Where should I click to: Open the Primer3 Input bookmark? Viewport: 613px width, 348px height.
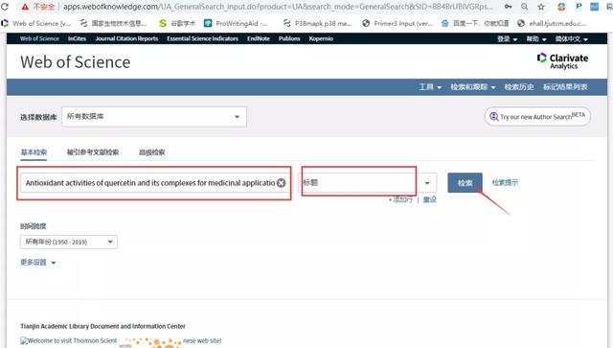click(397, 23)
